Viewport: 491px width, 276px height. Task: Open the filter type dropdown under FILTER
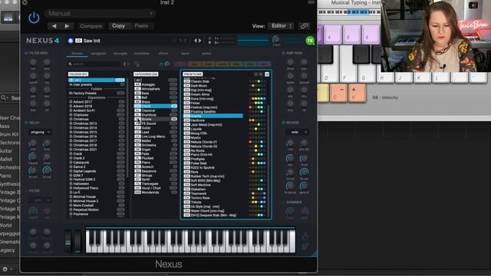pos(40,200)
